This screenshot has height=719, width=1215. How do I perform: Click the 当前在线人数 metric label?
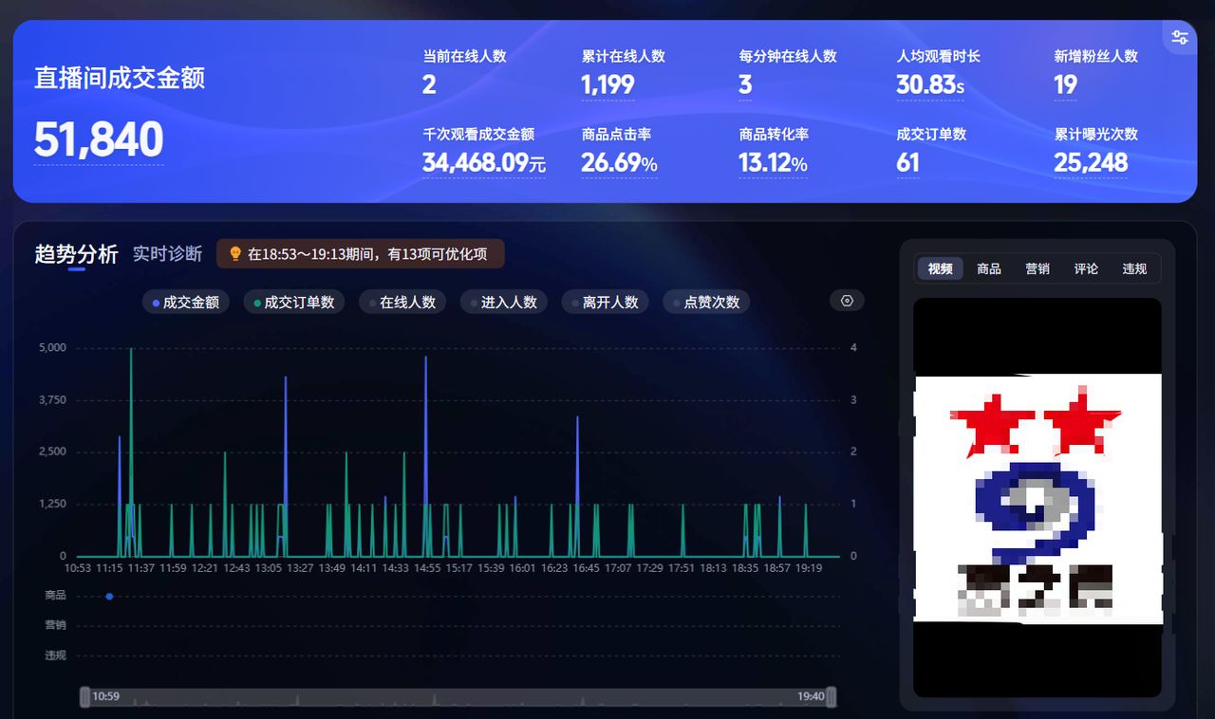(465, 56)
